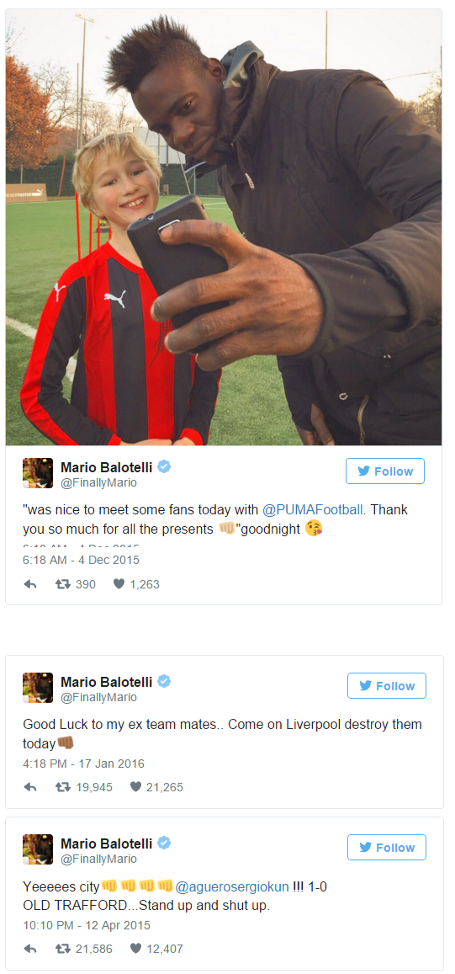
Task: Retweet the tweet with 21,586 retweets
Action: click(x=63, y=949)
